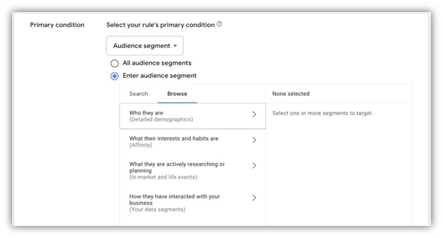The image size is (443, 238).
Task: Switch to the Search tab
Action: (138, 93)
